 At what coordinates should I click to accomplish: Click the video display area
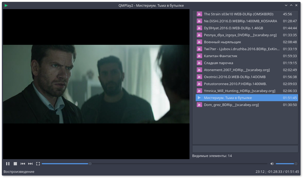[x=96, y=84]
